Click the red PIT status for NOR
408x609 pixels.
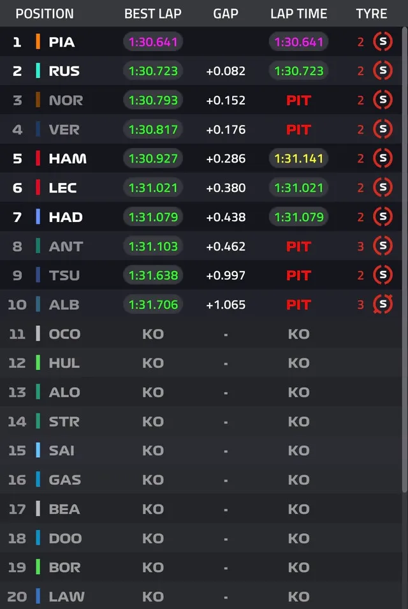coord(298,100)
